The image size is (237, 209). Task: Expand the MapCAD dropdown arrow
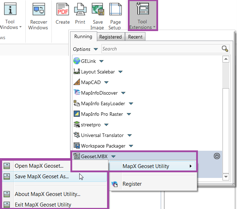tap(106, 83)
